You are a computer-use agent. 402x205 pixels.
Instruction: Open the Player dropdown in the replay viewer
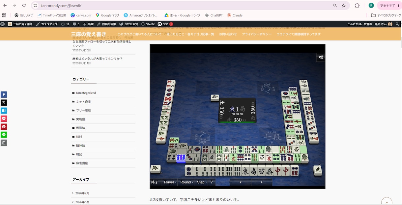coord(169,182)
